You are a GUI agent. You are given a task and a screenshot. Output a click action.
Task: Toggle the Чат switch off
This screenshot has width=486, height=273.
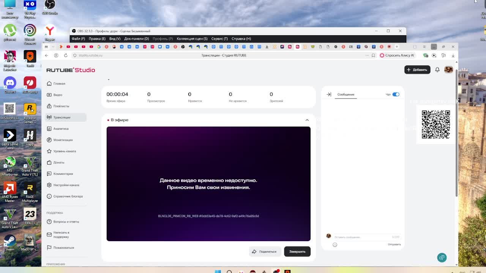point(396,94)
